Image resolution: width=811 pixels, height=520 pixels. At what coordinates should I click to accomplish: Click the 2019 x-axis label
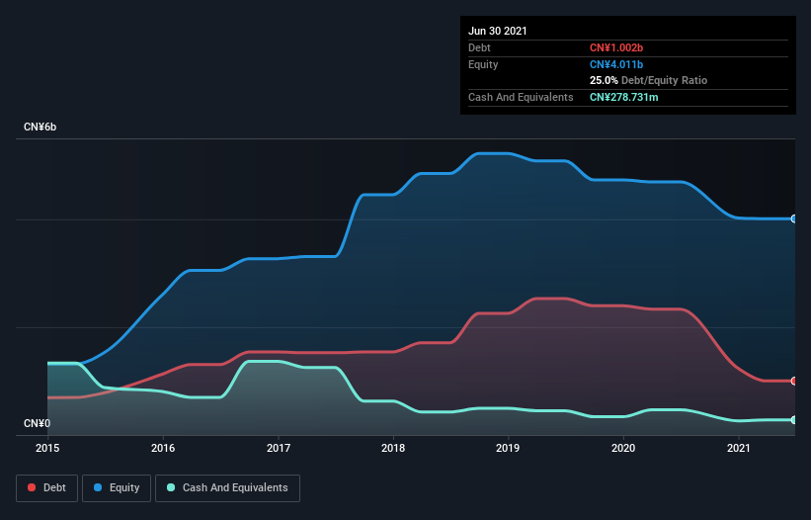click(508, 448)
